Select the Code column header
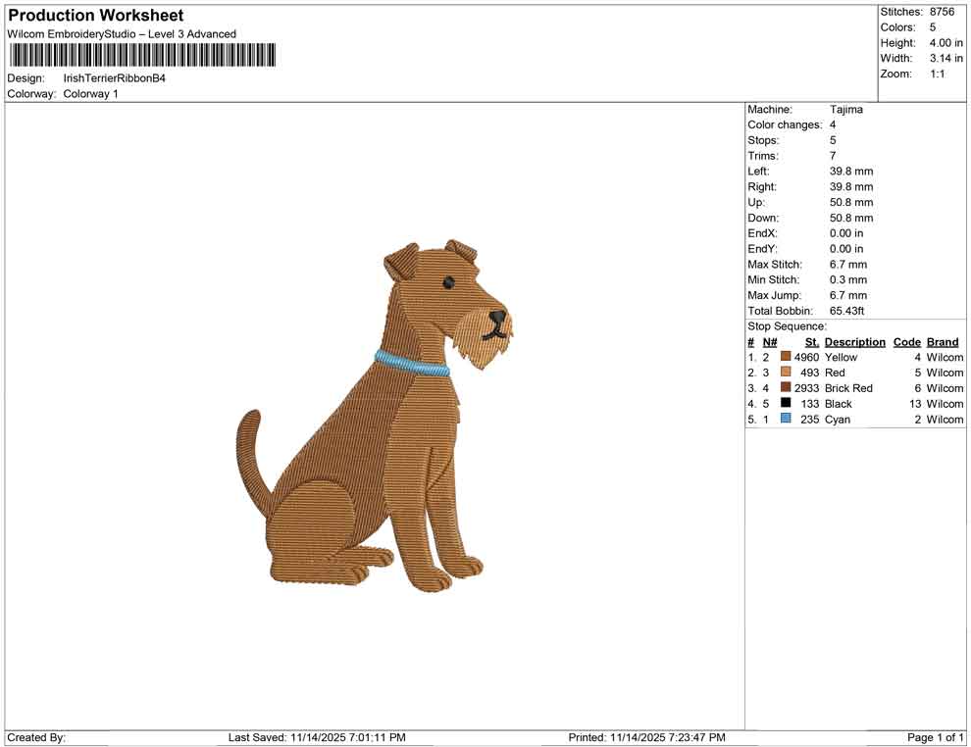The width and height of the screenshot is (971, 747). pyautogui.click(x=906, y=341)
